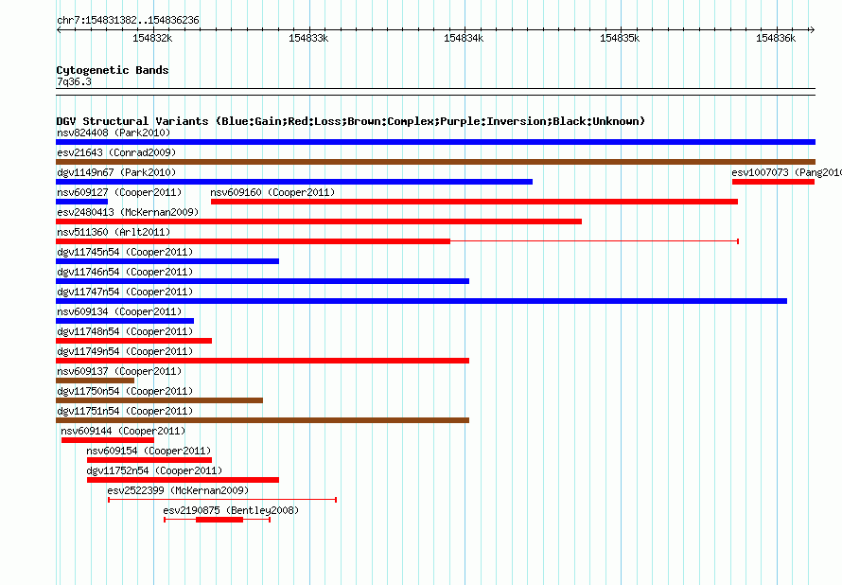Image resolution: width=842 pixels, height=585 pixels.
Task: Click the esv1007073 (Pang2010) label
Action: pos(787,172)
